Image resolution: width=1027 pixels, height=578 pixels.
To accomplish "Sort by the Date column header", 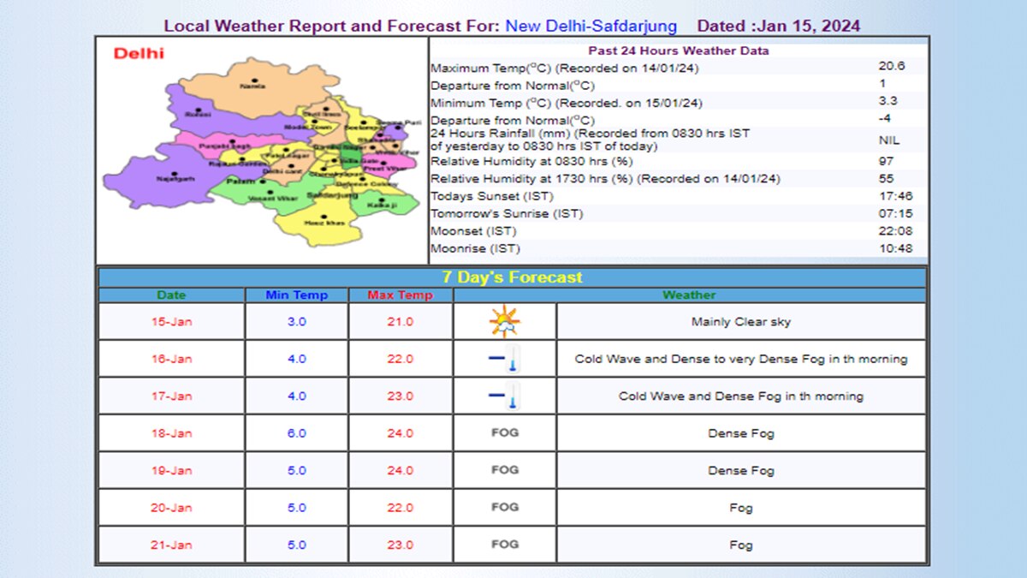I will 170,295.
